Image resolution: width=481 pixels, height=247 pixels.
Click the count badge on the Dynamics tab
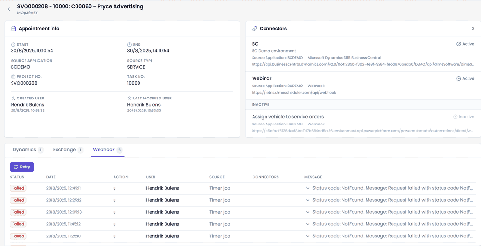click(41, 150)
